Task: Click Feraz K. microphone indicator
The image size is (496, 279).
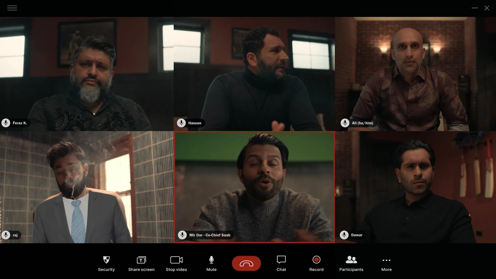Action: pos(6,123)
